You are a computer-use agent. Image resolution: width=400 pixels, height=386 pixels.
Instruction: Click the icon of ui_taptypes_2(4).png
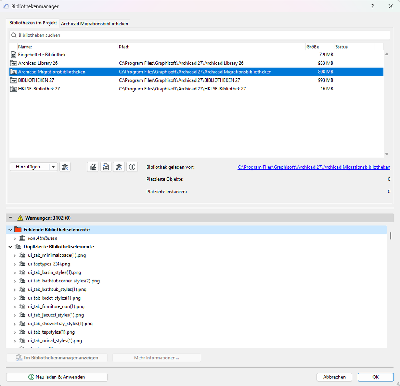pos(22,264)
